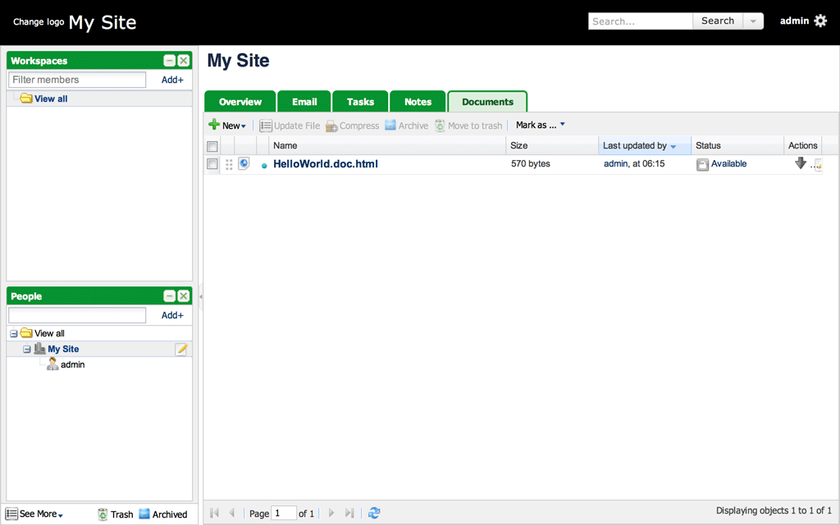Image resolution: width=840 pixels, height=525 pixels.
Task: Open Trash from the bottom bar
Action: tap(115, 514)
